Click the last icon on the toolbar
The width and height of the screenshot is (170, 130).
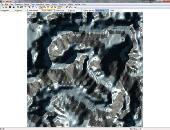(75, 7)
